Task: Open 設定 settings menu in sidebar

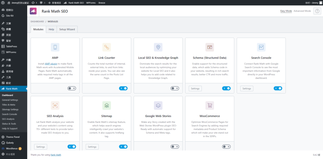Action: point(13,83)
